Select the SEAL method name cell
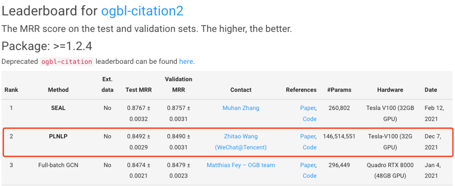The height and width of the screenshot is (186, 455). tap(58, 108)
